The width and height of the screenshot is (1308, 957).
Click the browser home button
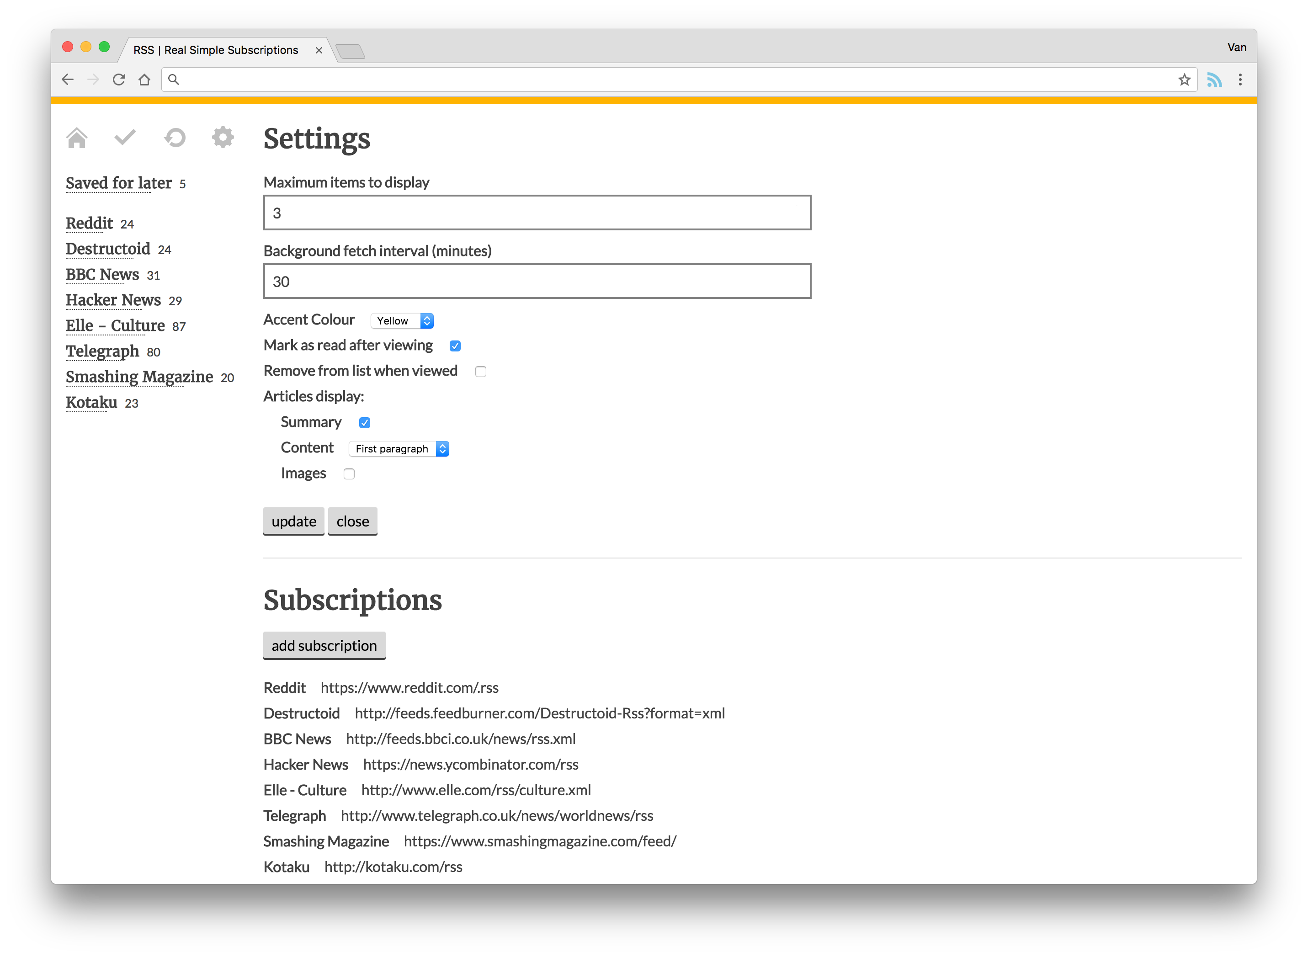144,80
